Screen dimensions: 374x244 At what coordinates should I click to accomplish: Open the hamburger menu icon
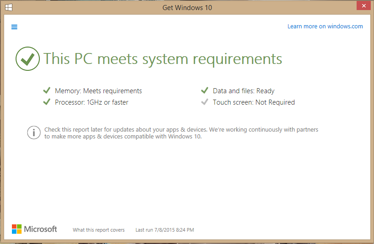coord(14,27)
